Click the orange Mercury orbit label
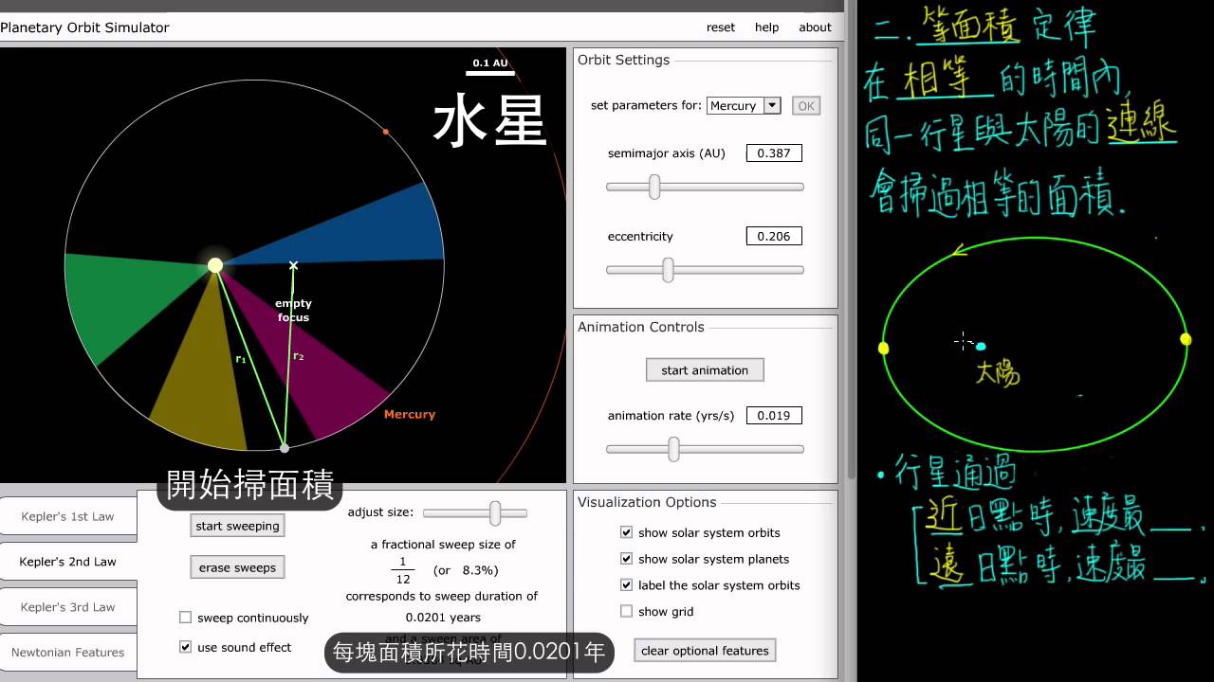Image resolution: width=1214 pixels, height=682 pixels. pos(410,415)
